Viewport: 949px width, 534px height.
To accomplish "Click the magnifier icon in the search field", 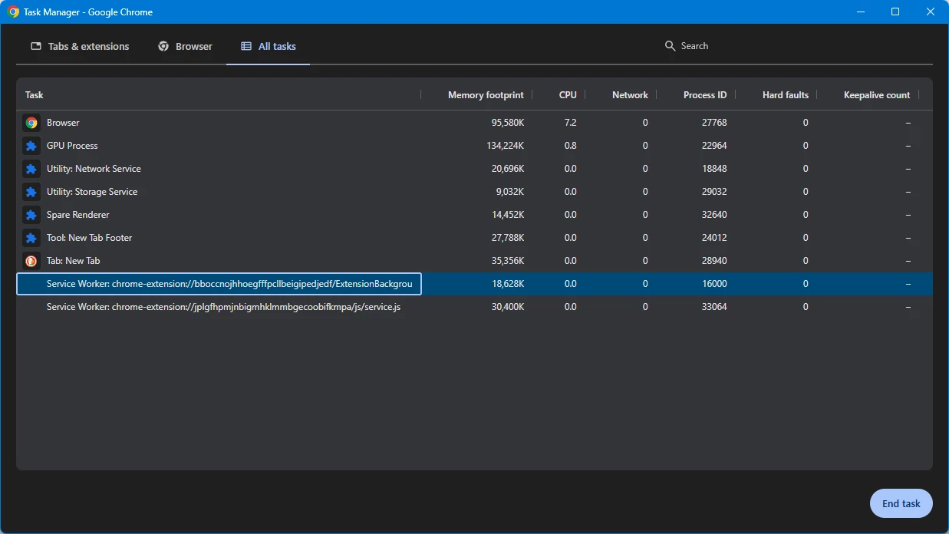I will pos(670,46).
